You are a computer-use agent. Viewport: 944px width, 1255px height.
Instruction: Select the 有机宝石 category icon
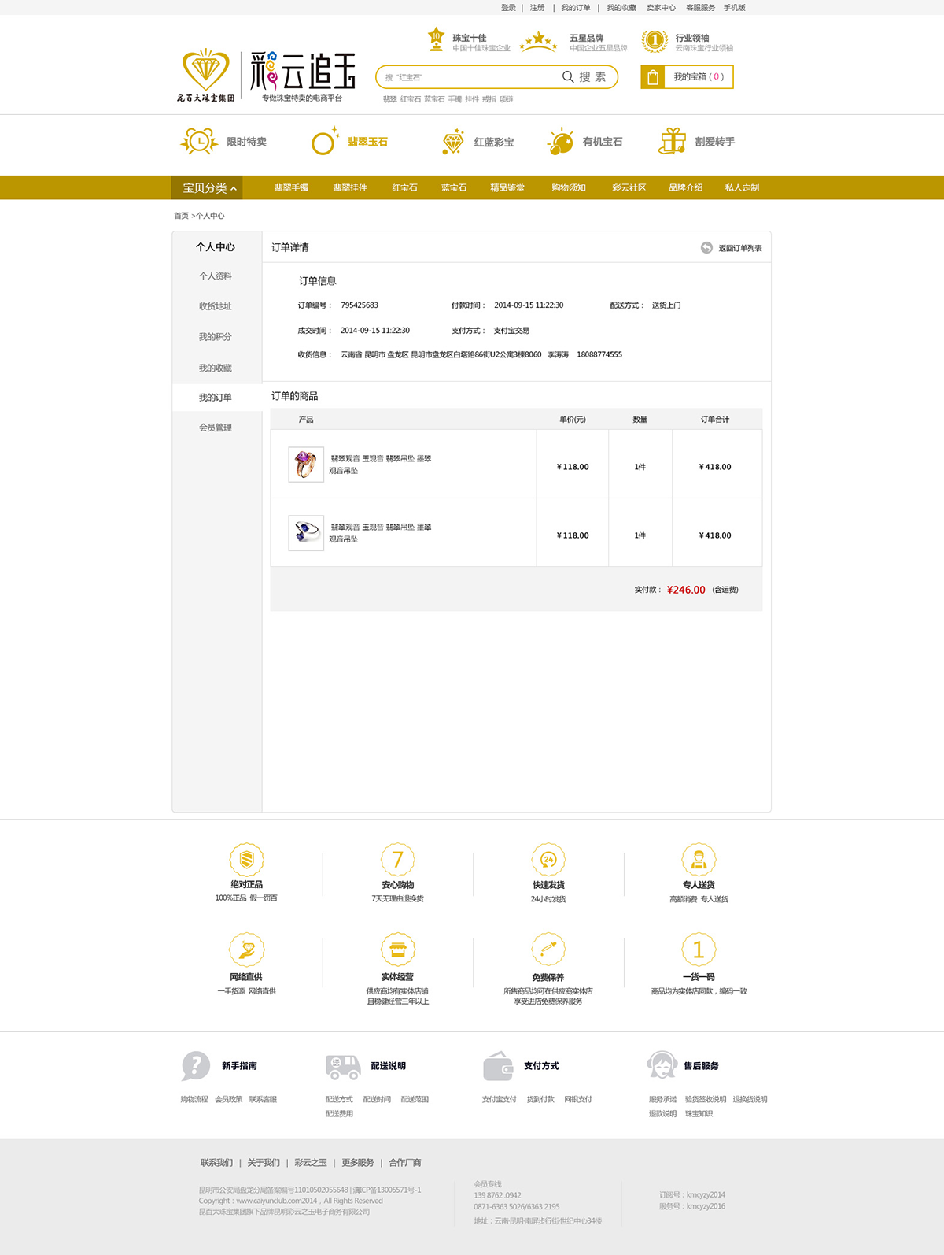560,143
